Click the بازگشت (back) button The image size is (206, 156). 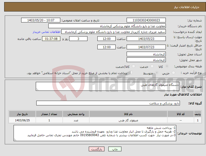(x=97, y=149)
